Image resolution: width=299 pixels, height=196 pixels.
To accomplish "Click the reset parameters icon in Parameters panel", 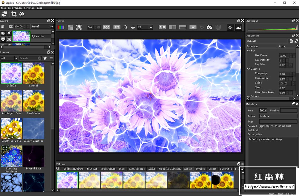I will [296, 41].
